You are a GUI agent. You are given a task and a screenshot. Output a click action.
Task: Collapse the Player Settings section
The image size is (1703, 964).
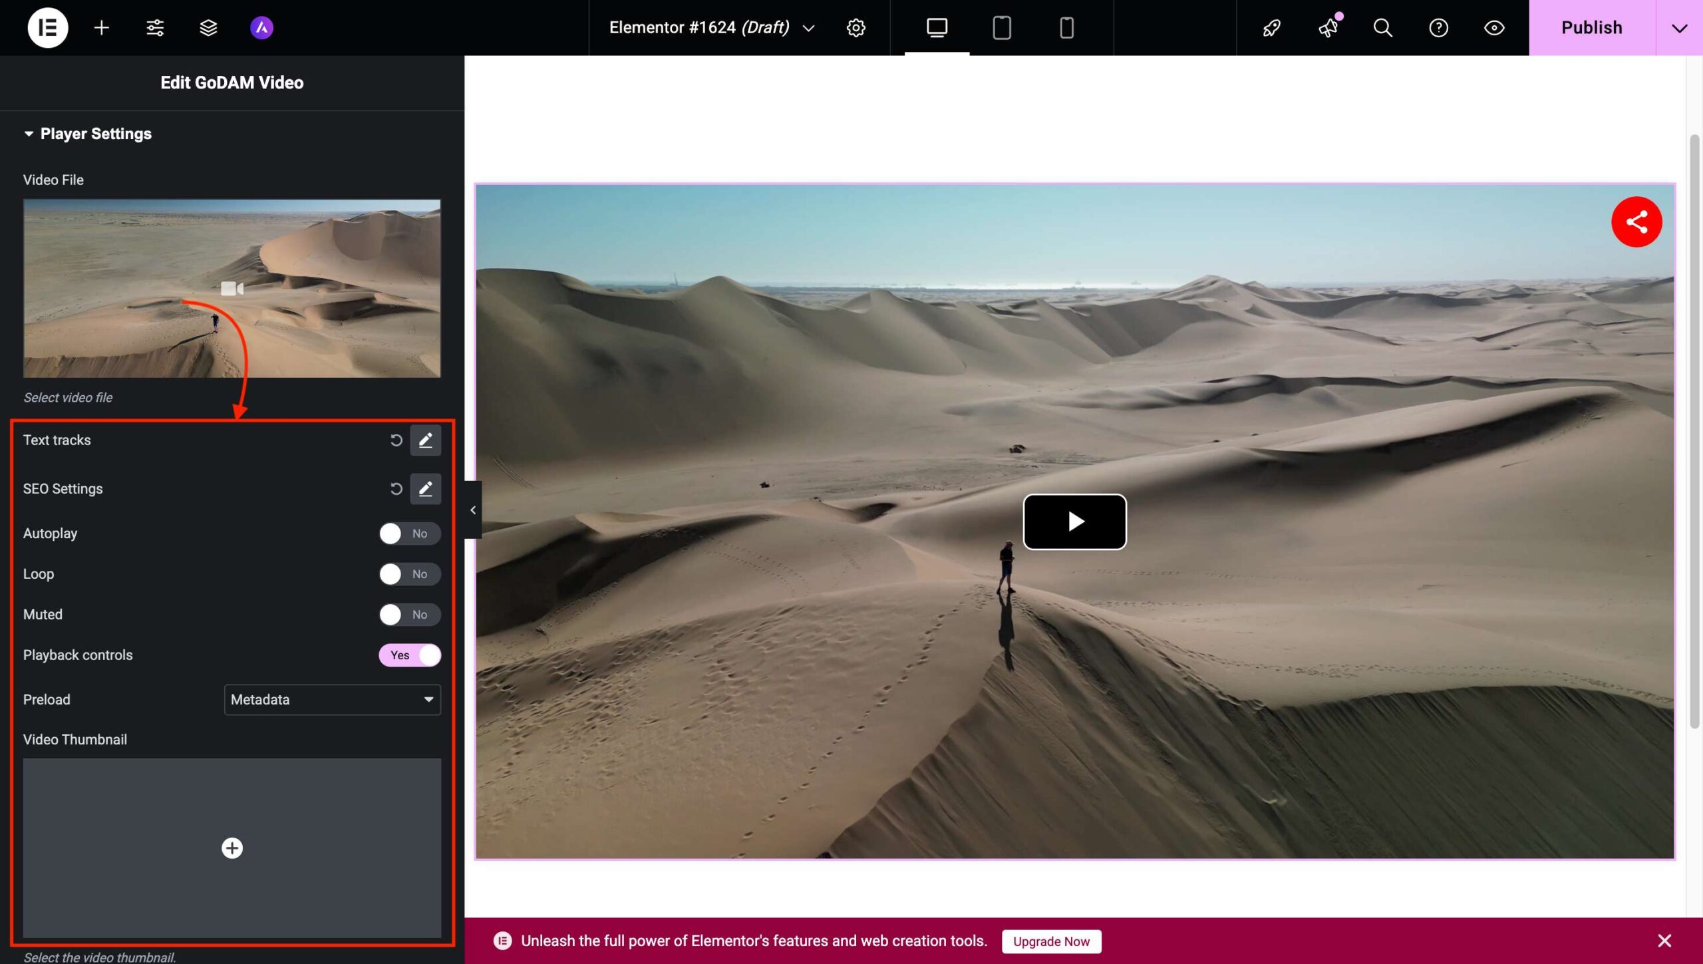point(87,134)
